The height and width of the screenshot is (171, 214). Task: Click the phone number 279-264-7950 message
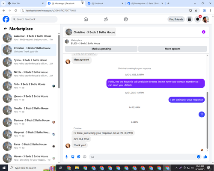[81, 139]
